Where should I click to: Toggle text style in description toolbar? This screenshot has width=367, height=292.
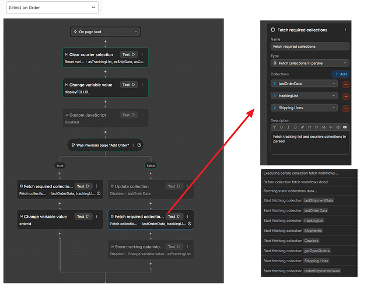[275, 127]
